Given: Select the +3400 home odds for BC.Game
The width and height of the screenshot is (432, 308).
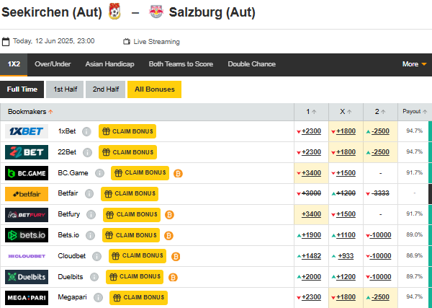Looking at the screenshot, I should (312, 173).
